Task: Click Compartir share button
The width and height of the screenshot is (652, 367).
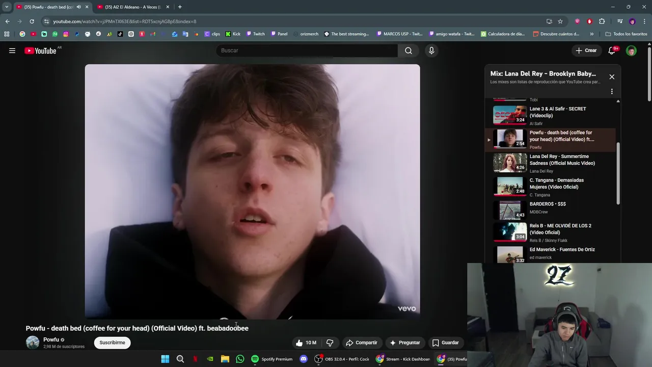Action: click(361, 343)
